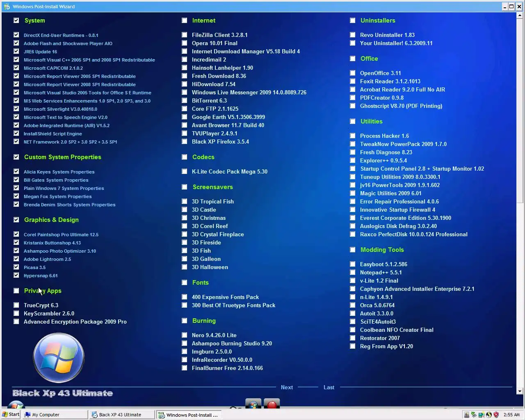Check the Office category checkbox
This screenshot has width=525, height=420.
(352, 59)
